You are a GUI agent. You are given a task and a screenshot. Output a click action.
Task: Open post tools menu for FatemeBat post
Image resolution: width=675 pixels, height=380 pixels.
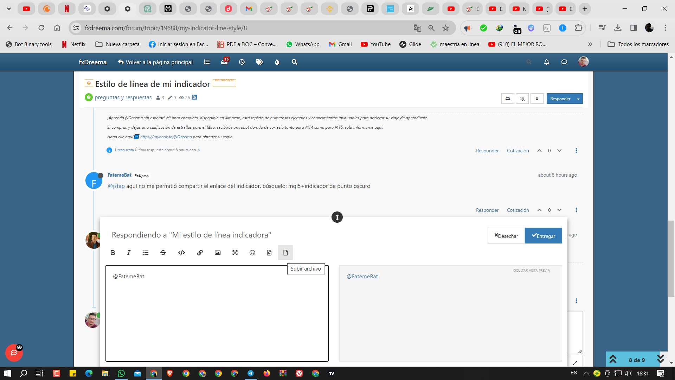tap(576, 210)
